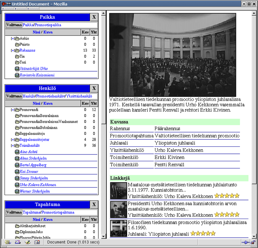The height and width of the screenshot is (248, 258).
Task: Expand the Toimihenkilö node
Action: click(13, 146)
